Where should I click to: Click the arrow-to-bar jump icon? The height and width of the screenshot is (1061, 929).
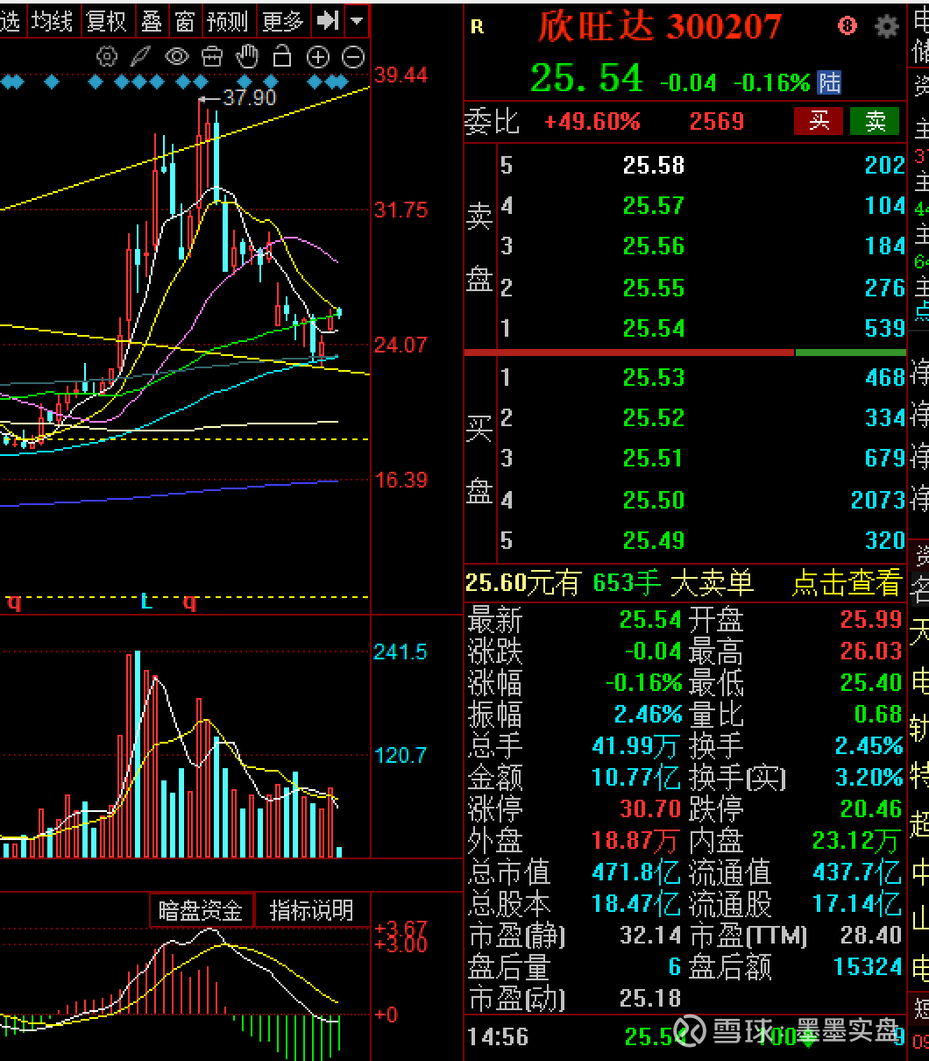coord(328,19)
